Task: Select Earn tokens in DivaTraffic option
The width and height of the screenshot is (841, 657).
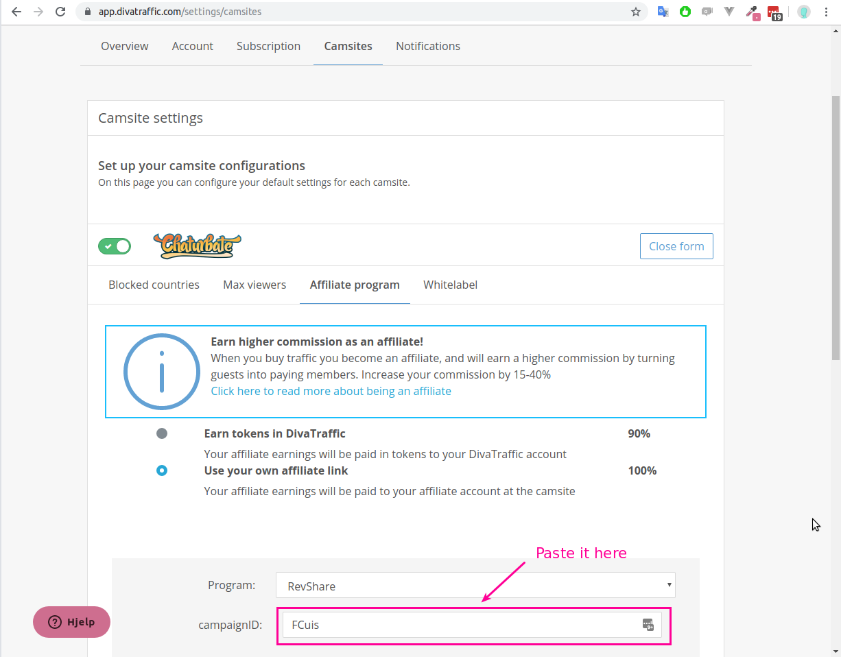Action: point(162,433)
